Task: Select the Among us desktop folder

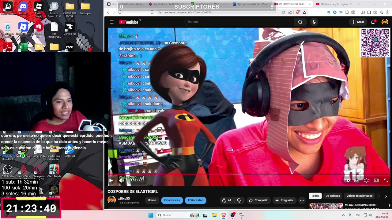Action: click(85, 9)
